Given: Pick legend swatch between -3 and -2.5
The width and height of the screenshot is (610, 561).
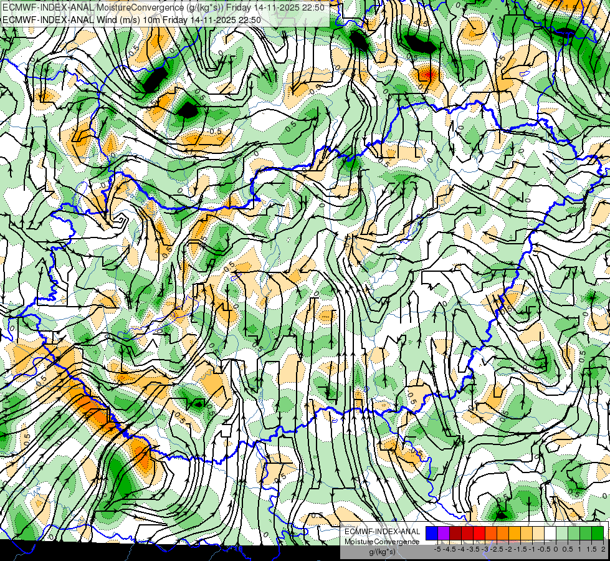Looking at the screenshot, I should 491,534.
